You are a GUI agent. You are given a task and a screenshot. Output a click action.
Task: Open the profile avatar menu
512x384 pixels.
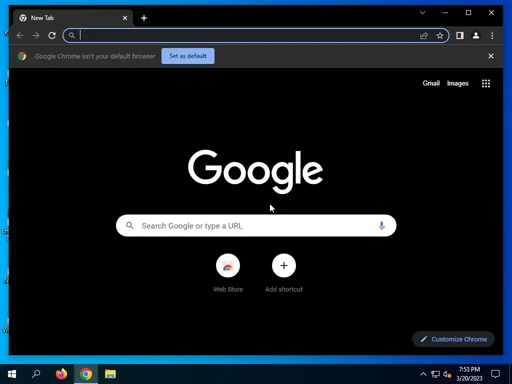476,35
